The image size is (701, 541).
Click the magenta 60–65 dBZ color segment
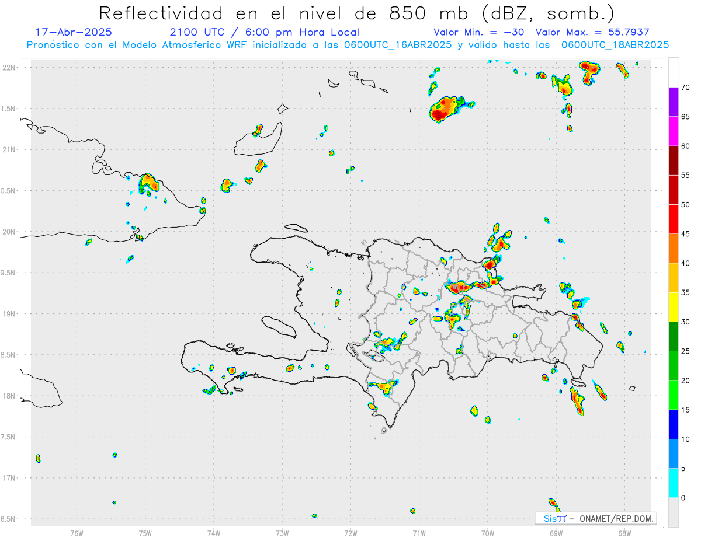tap(674, 131)
